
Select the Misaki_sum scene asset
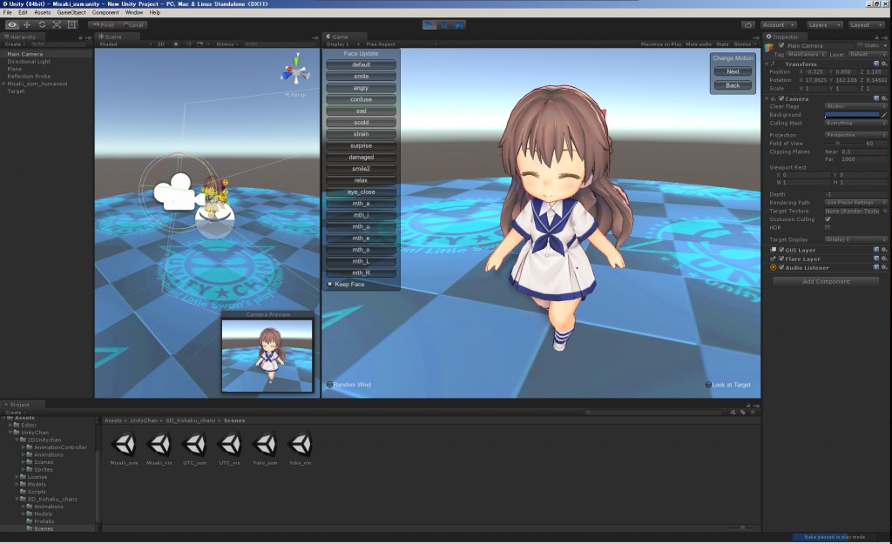click(125, 447)
